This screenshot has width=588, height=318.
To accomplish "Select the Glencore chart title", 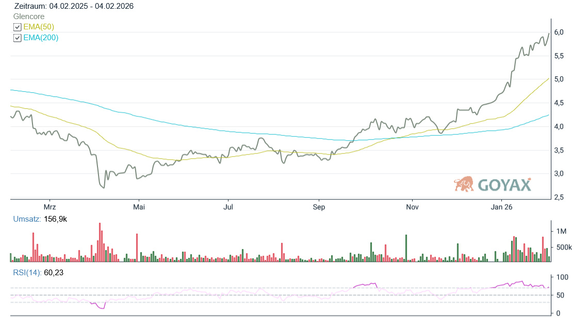I will [x=29, y=16].
